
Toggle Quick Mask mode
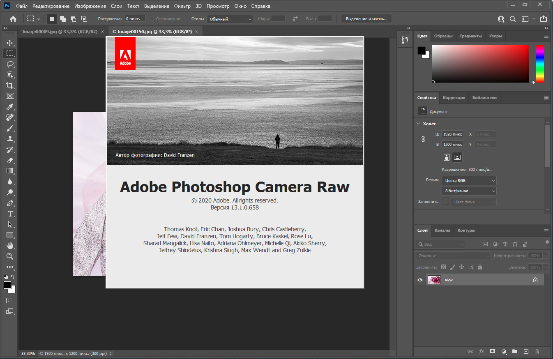[x=10, y=301]
